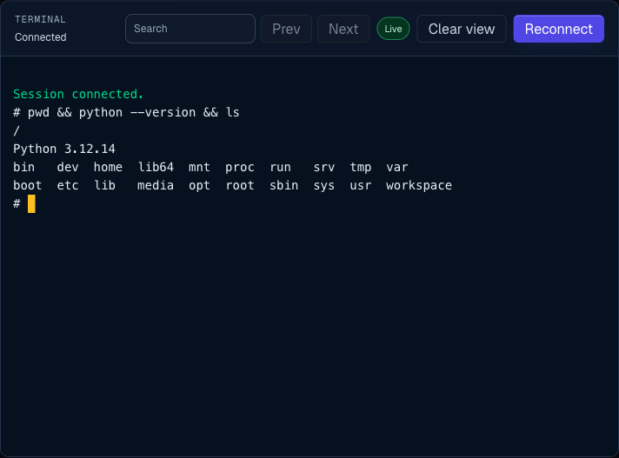Clear the terminal with Clear view
The image size is (619, 458).
[462, 29]
